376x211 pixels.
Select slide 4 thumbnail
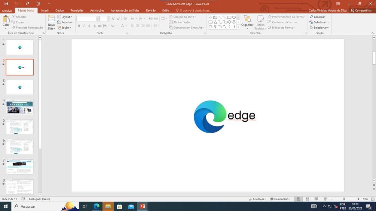point(20,107)
